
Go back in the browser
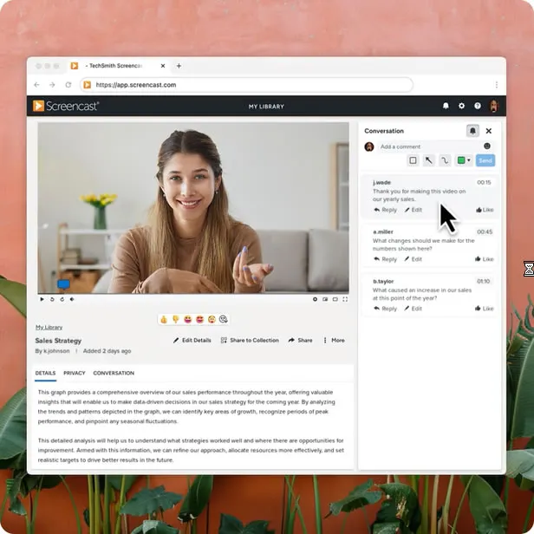pos(36,85)
